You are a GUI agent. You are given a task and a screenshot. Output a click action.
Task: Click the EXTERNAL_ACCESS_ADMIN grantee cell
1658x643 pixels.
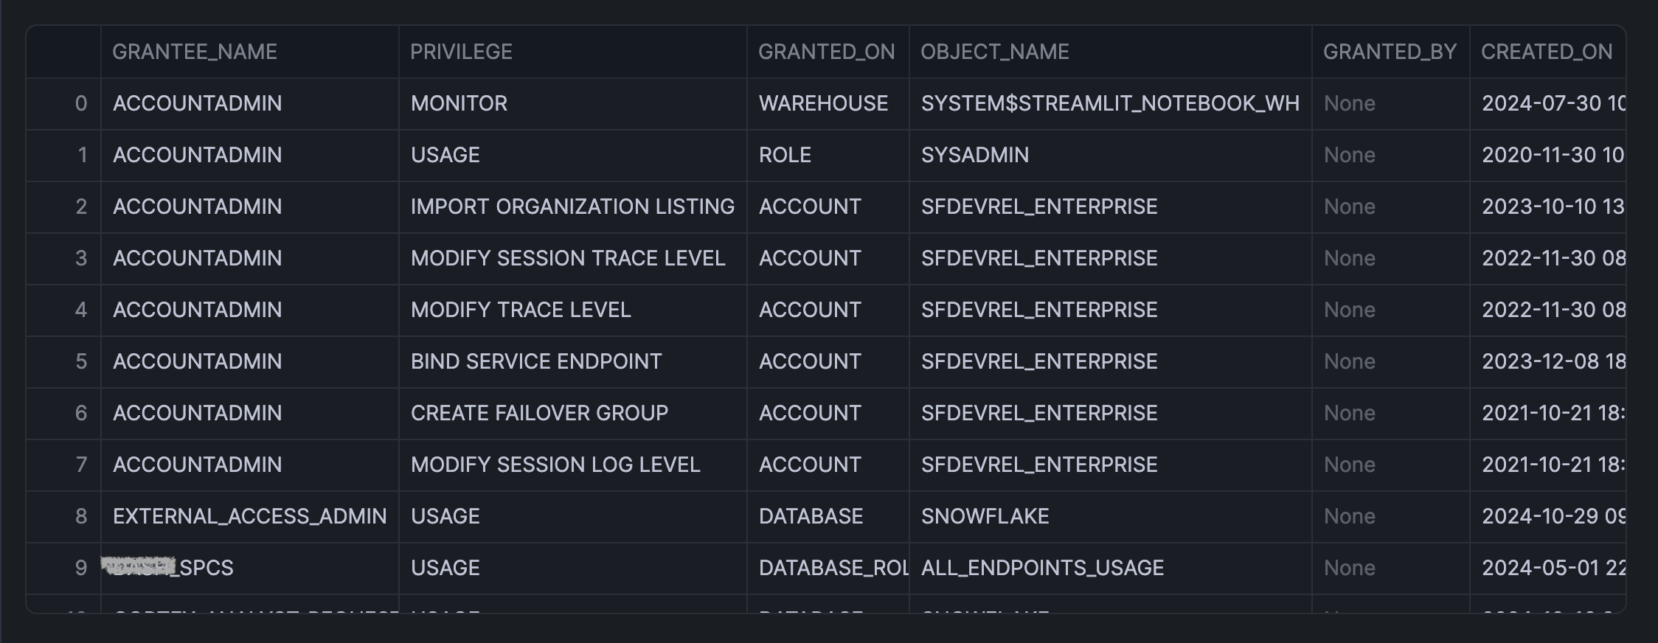point(249,516)
